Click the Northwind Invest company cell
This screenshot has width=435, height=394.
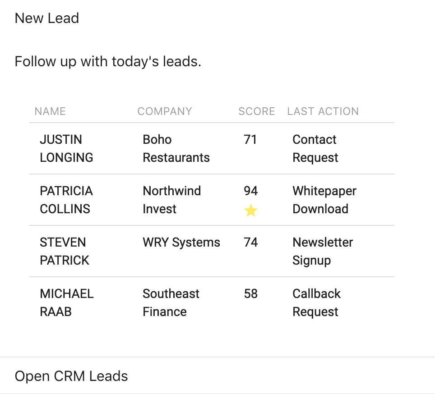[172, 200]
